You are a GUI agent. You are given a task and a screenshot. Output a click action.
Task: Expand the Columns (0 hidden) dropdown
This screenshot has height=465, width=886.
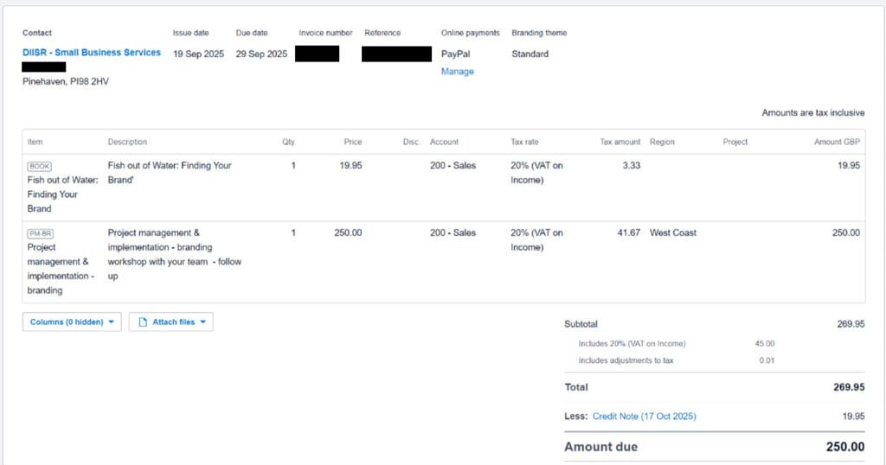click(72, 322)
